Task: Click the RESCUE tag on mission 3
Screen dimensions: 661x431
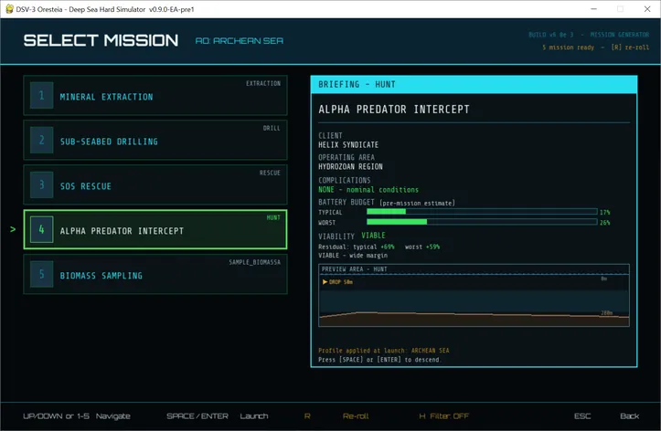Action: [270, 173]
